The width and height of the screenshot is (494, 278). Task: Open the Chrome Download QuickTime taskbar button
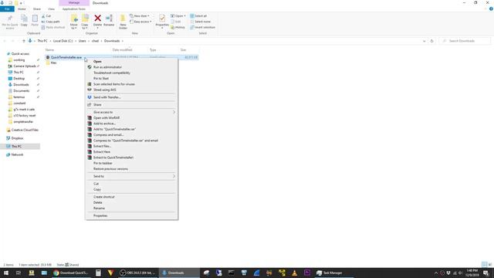71,273
